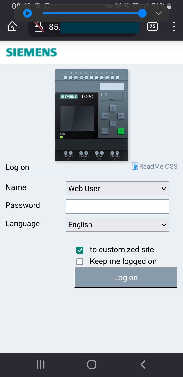Tap the Android home navigation button

coord(92,365)
